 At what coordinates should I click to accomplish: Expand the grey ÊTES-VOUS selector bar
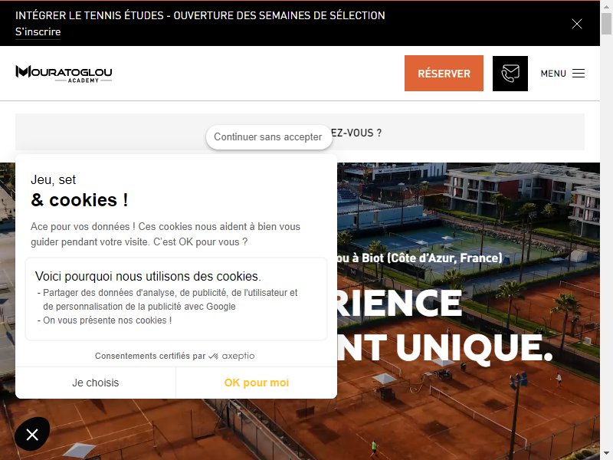coord(300,132)
